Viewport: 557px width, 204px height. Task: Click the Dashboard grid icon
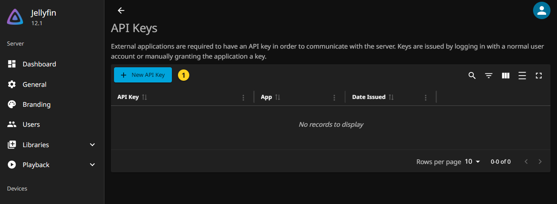pos(12,64)
